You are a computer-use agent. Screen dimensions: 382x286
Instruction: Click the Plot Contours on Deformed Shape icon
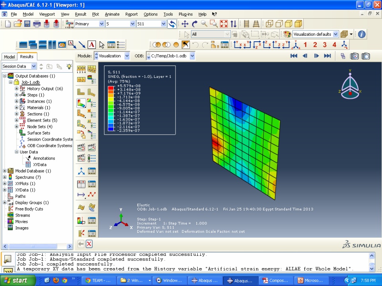pyautogui.click(x=81, y=103)
